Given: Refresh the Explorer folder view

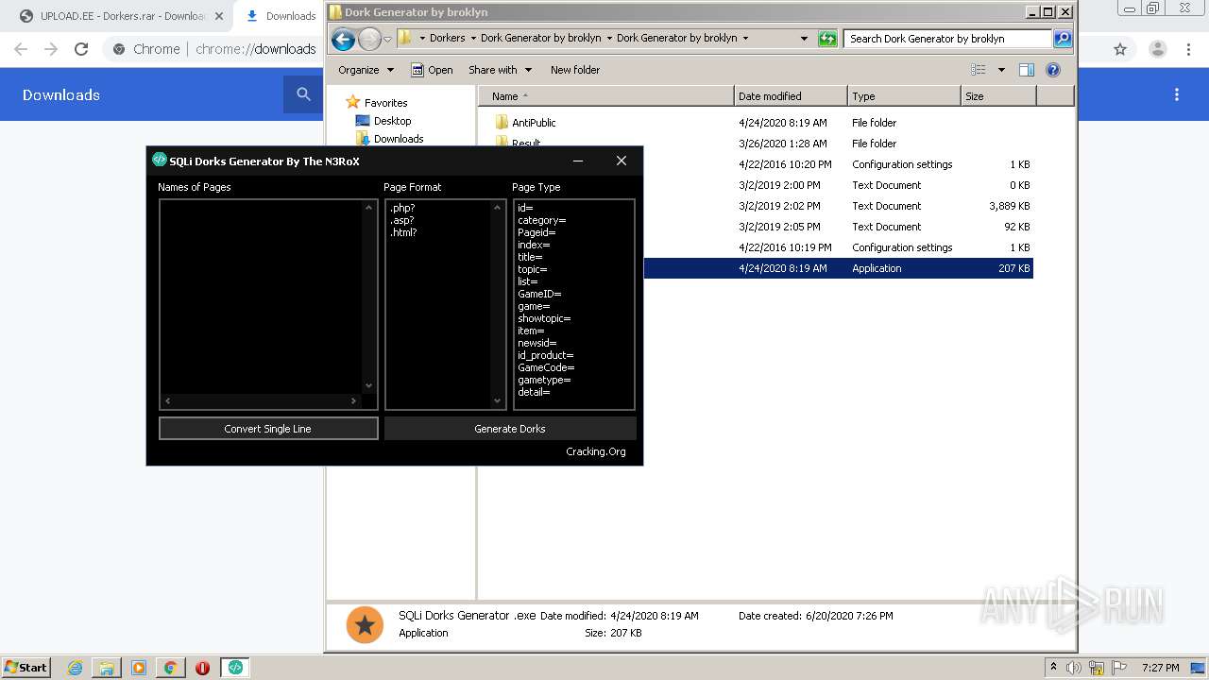Looking at the screenshot, I should point(827,39).
